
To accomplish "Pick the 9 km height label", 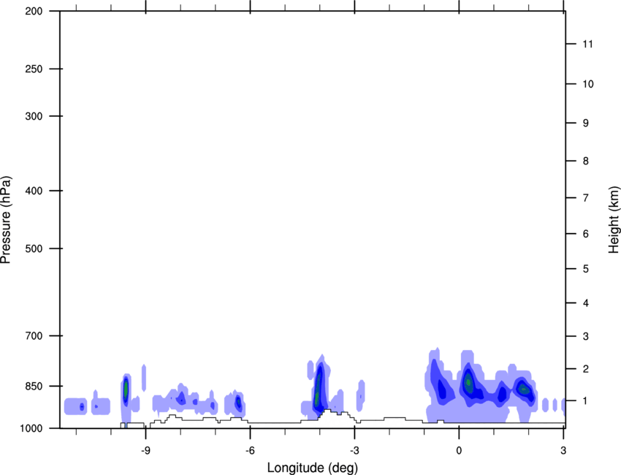I will 586,123.
